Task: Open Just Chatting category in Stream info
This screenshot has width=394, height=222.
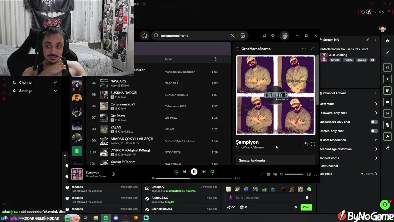Action: click(338, 55)
